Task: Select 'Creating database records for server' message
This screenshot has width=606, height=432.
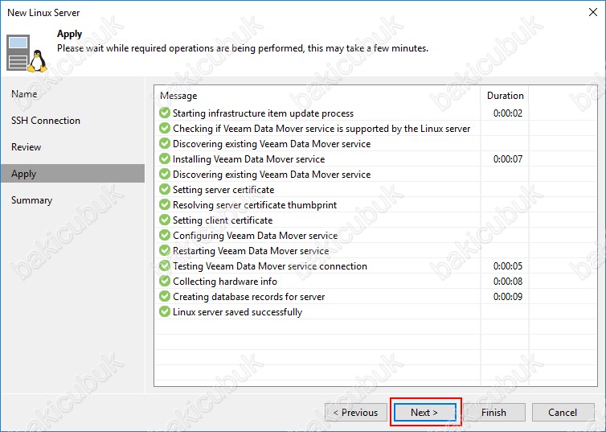Action: tap(249, 297)
